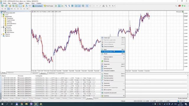Toggle Смещение графика in context menu

[113, 71]
